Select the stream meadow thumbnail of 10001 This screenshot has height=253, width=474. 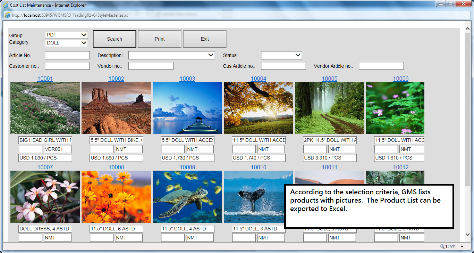pyautogui.click(x=45, y=108)
